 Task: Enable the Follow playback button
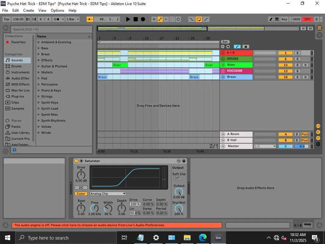[x=90, y=19]
